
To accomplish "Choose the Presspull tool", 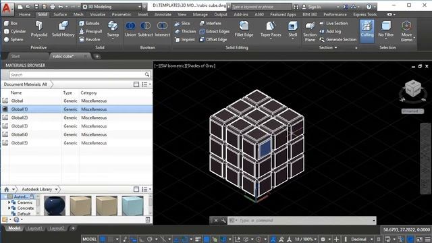I will click(90, 32).
